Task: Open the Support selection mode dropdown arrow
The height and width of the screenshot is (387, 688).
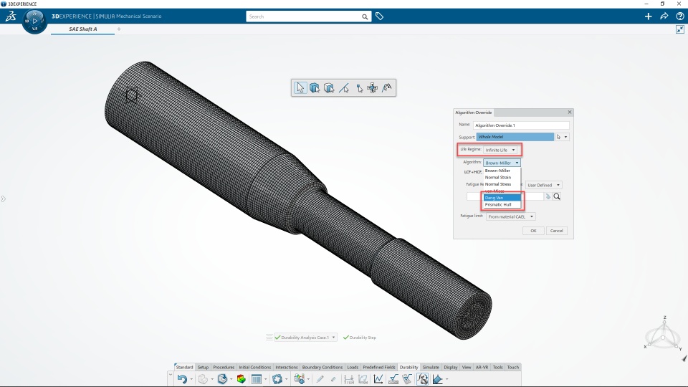Action: coord(566,137)
